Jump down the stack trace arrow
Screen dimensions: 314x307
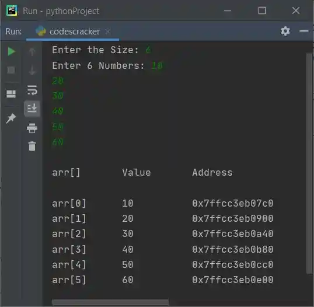point(32,70)
